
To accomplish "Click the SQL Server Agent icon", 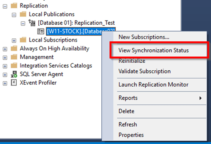I will [x=14, y=74].
